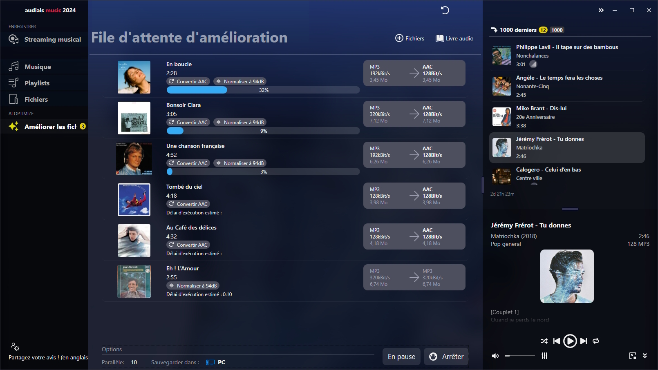
Task: Open En boucle album cover
Action: (x=134, y=77)
